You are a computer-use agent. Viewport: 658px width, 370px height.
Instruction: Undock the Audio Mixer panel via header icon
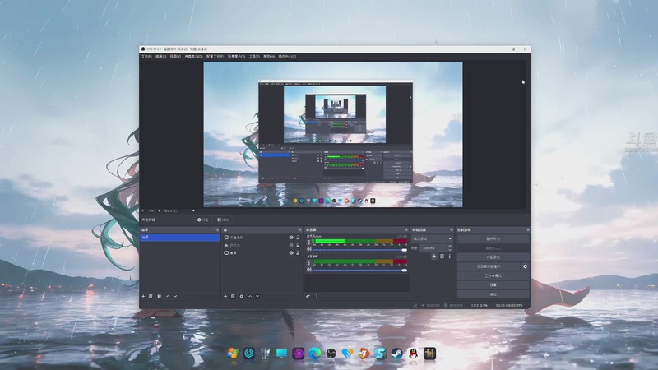click(x=405, y=230)
